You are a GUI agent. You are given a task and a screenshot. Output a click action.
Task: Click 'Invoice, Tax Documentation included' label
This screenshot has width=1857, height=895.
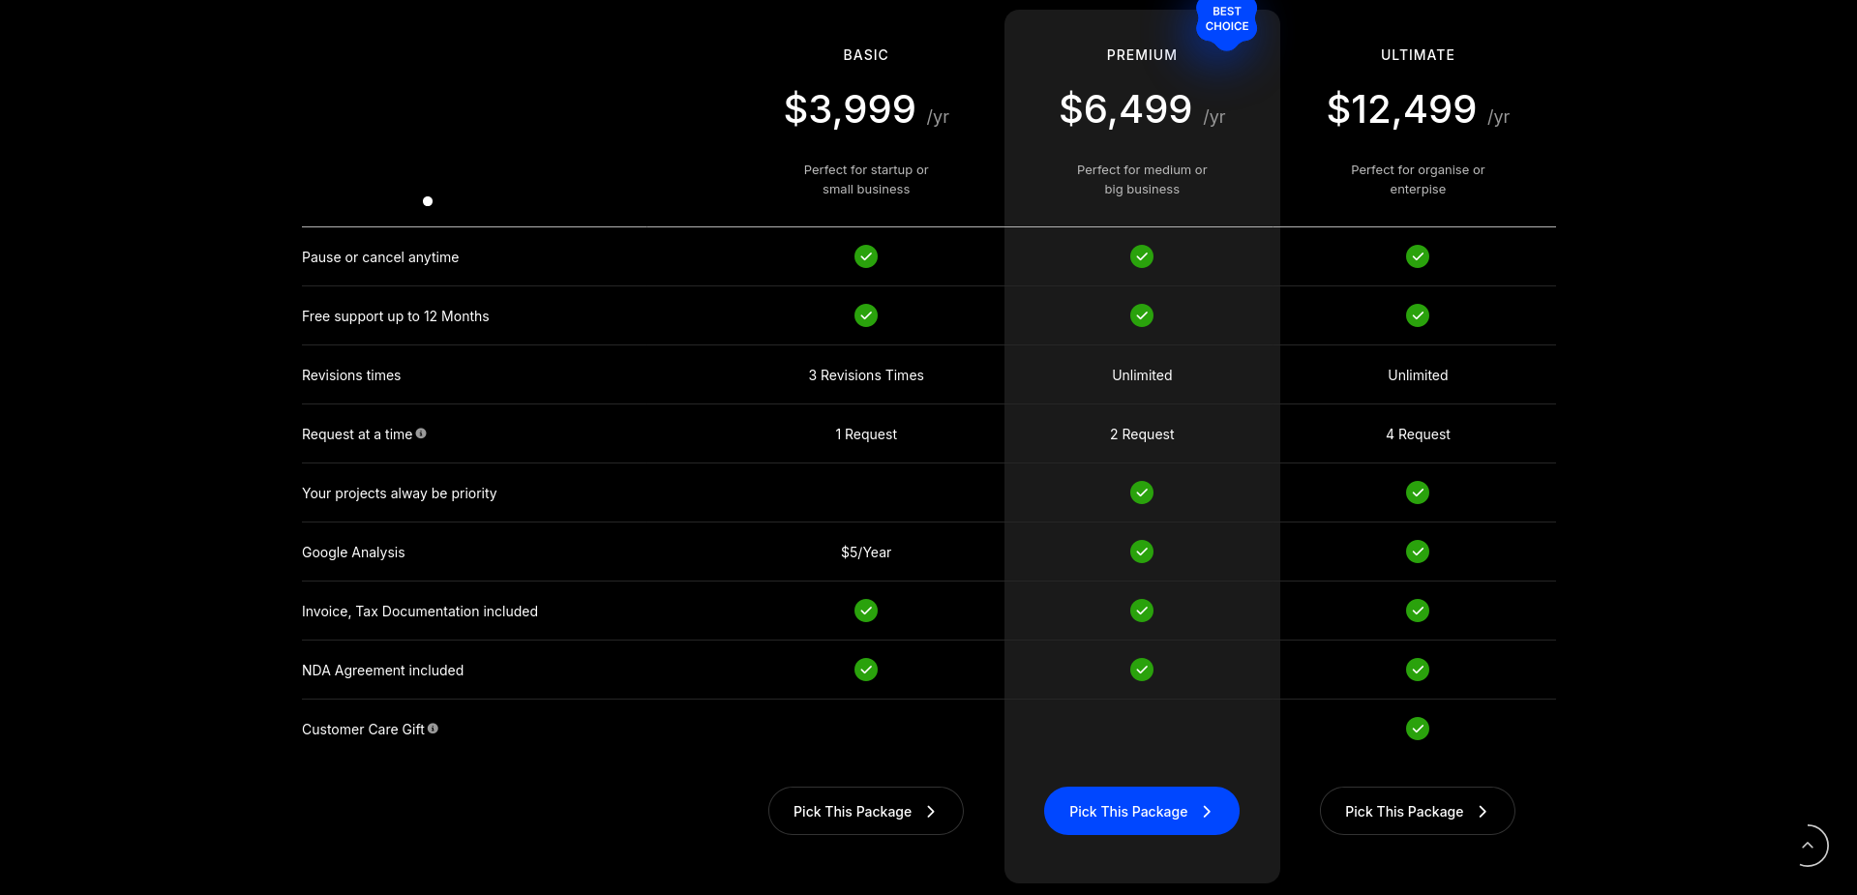[420, 612]
